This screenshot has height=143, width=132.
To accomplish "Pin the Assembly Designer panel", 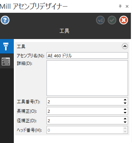I will tap(120, 6).
